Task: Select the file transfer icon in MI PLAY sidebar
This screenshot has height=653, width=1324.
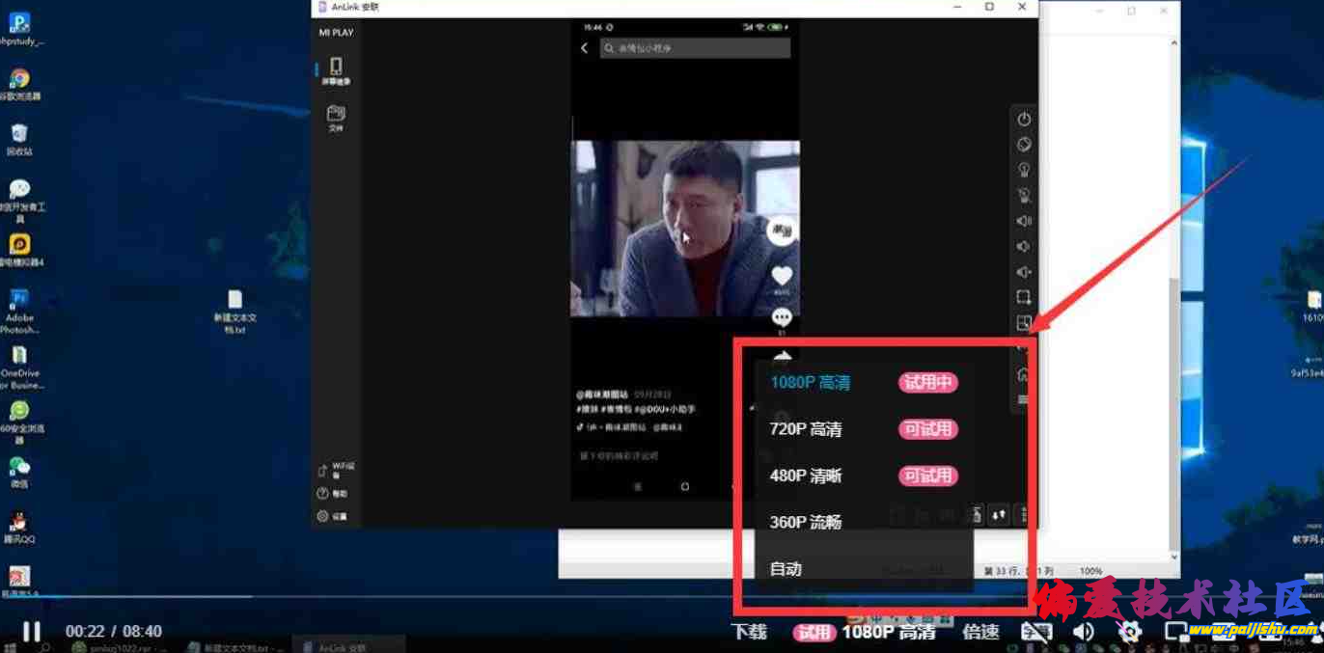Action: click(x=335, y=114)
